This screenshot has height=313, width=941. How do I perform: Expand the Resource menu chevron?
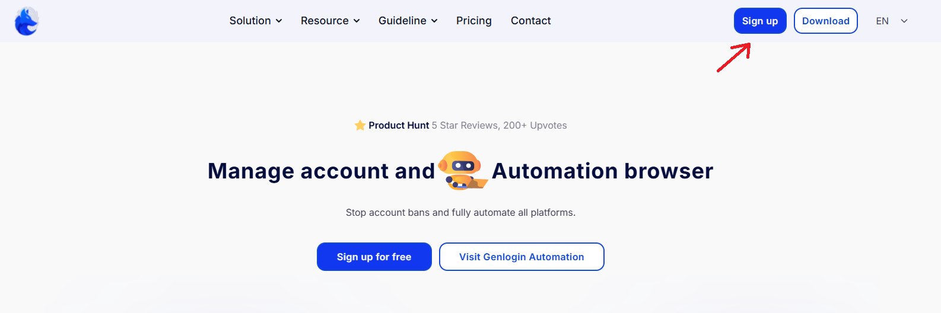pos(357,21)
